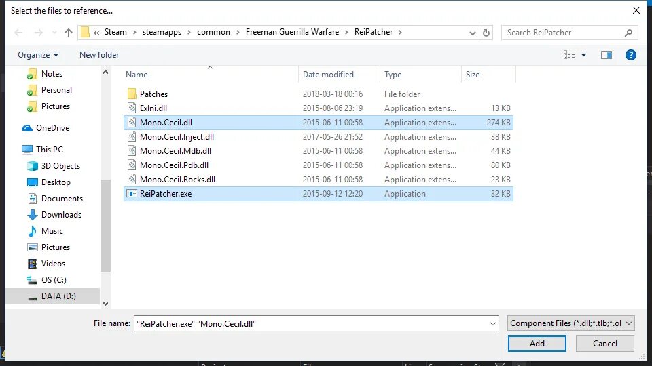Open OneDrive in navigation pane
This screenshot has height=366, width=652.
(x=52, y=128)
